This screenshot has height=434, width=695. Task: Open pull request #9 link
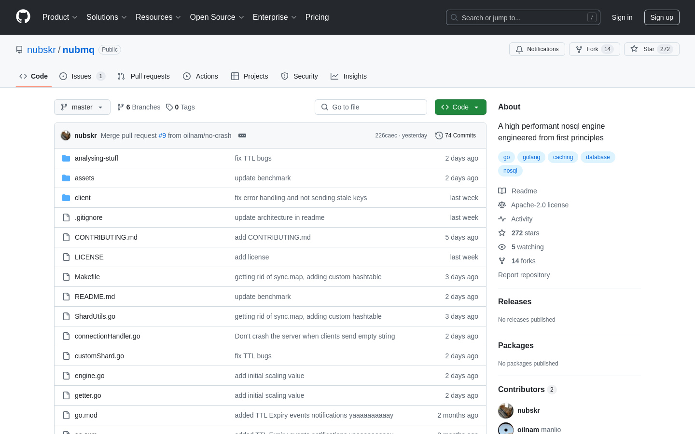pyautogui.click(x=162, y=136)
